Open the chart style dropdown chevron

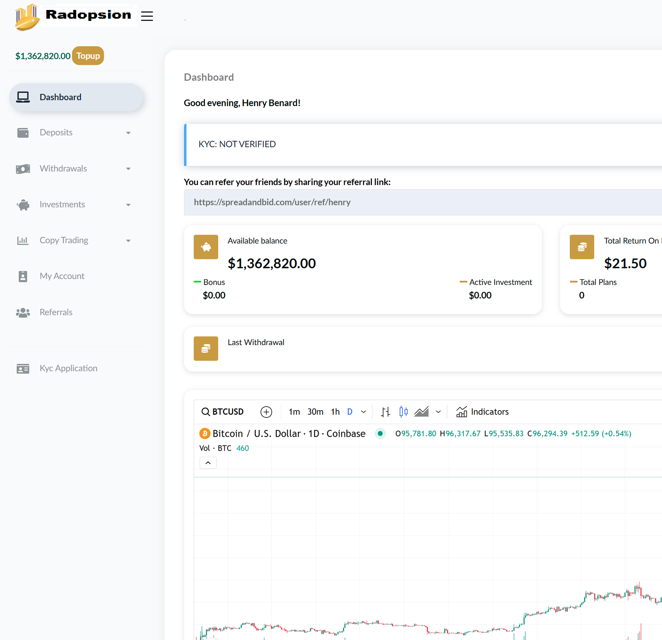(439, 412)
